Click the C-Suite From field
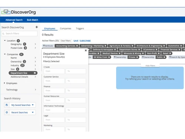This screenshot has width=185, height=139. (x=54, y=71)
